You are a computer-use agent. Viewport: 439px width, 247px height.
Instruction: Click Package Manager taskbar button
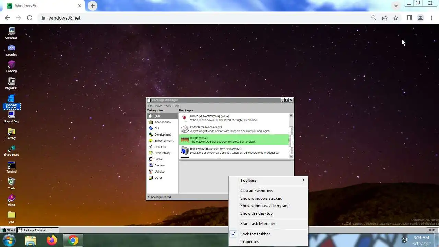[x=38, y=230]
